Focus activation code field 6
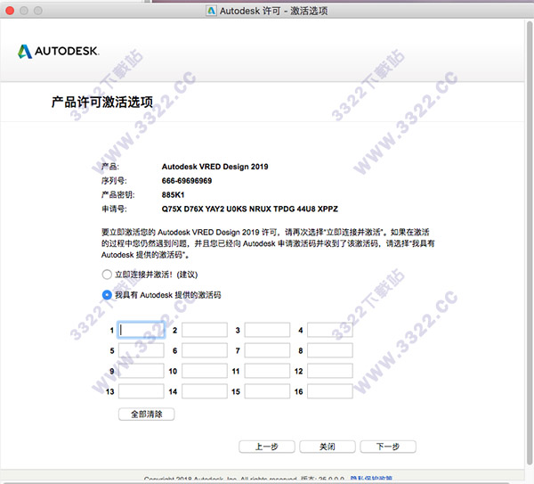534x484 pixels. click(205, 350)
